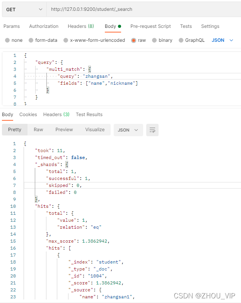Click the "zhangsan" query value
This screenshot has width=241, height=303.
[x=96, y=76]
